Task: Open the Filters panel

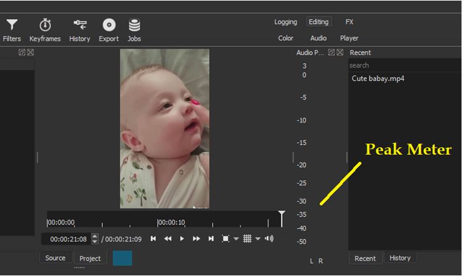Action: click(12, 30)
